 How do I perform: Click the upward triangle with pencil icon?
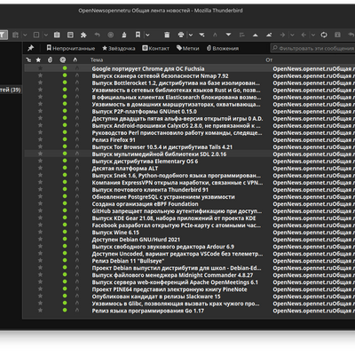click(269, 35)
